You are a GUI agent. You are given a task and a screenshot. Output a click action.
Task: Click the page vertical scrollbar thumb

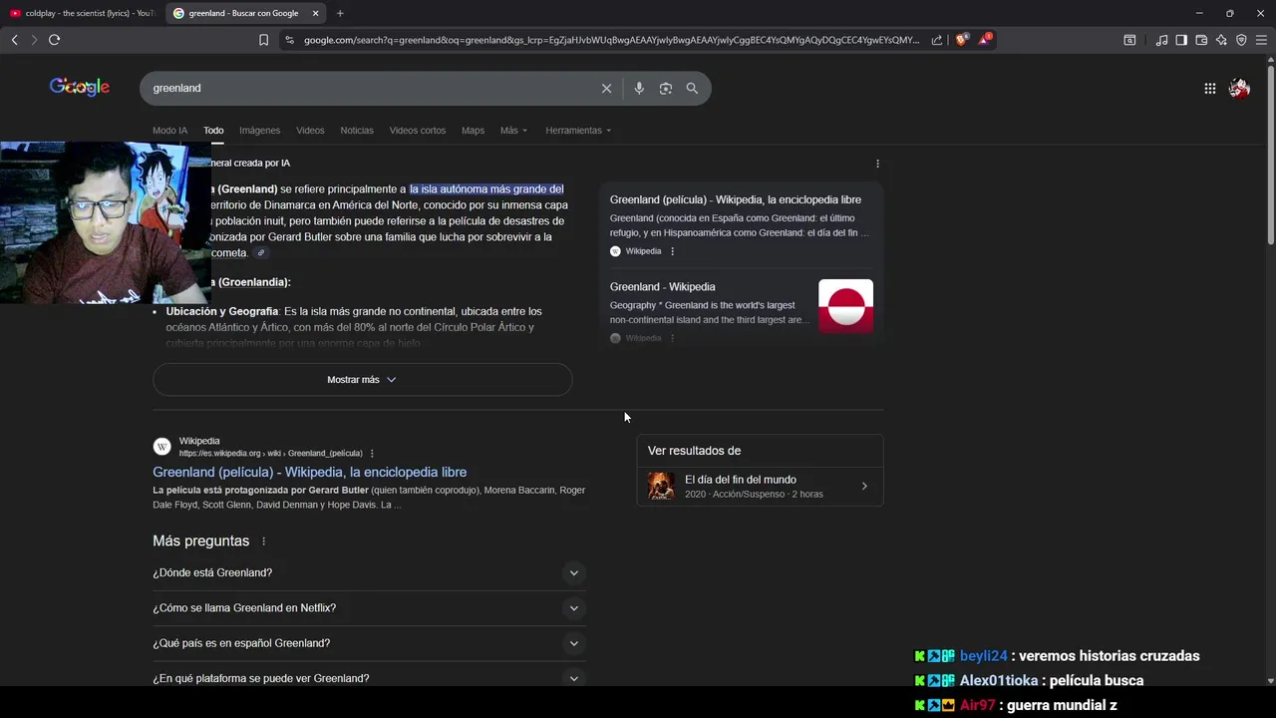click(x=1270, y=155)
